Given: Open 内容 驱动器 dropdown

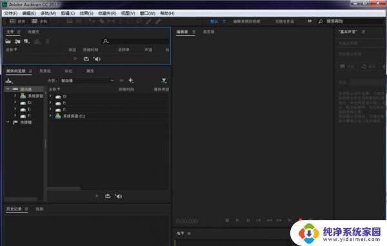Looking at the screenshot, I should pos(88,80).
